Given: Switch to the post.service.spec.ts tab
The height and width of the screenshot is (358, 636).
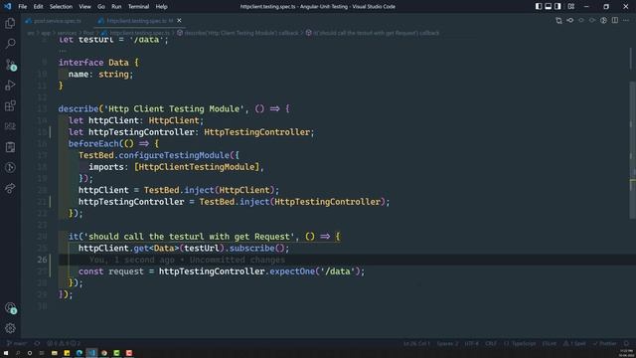Looking at the screenshot, I should point(55,21).
